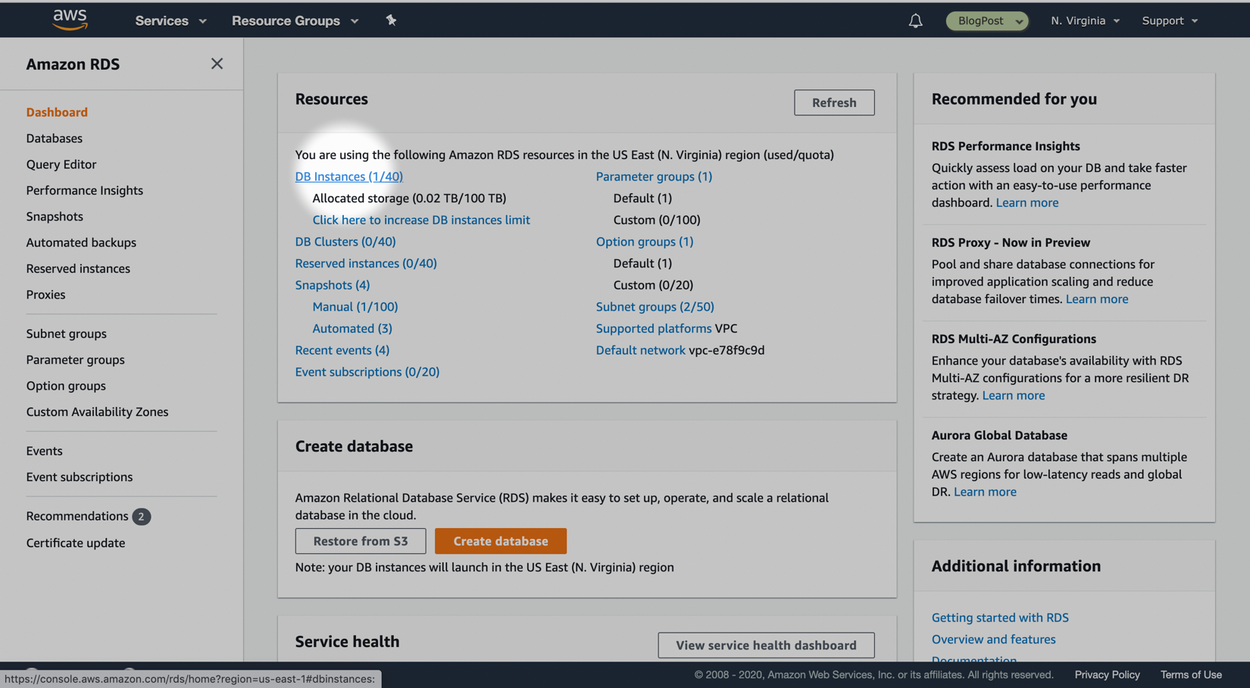Open Recommendations in the sidebar

(x=77, y=516)
